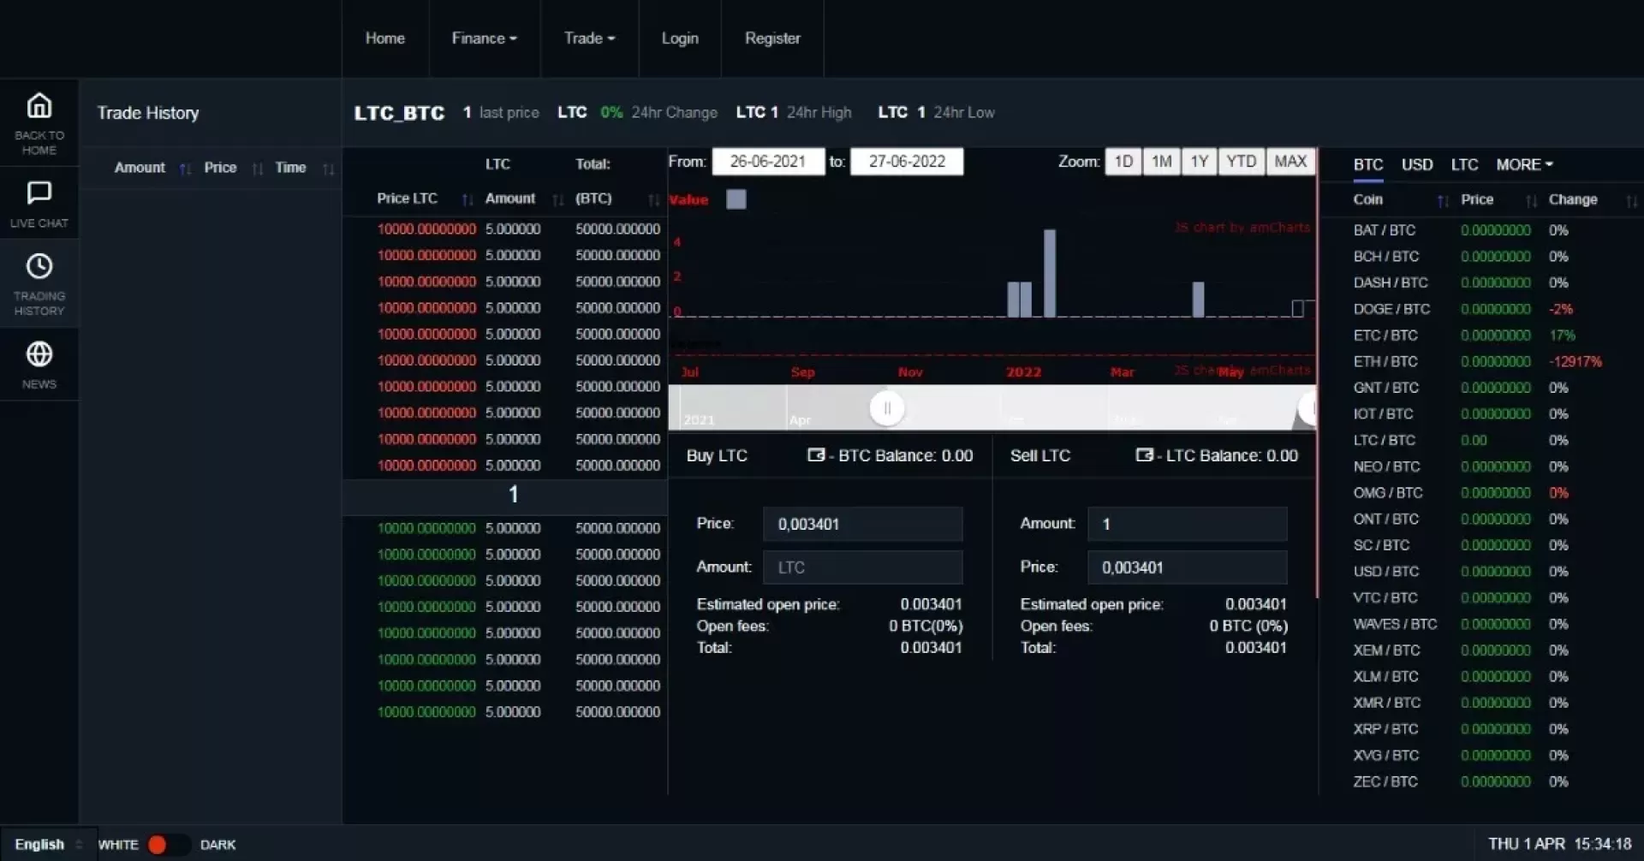Toggle the White/Dark theme switch
This screenshot has height=861, width=1644.
(x=168, y=845)
